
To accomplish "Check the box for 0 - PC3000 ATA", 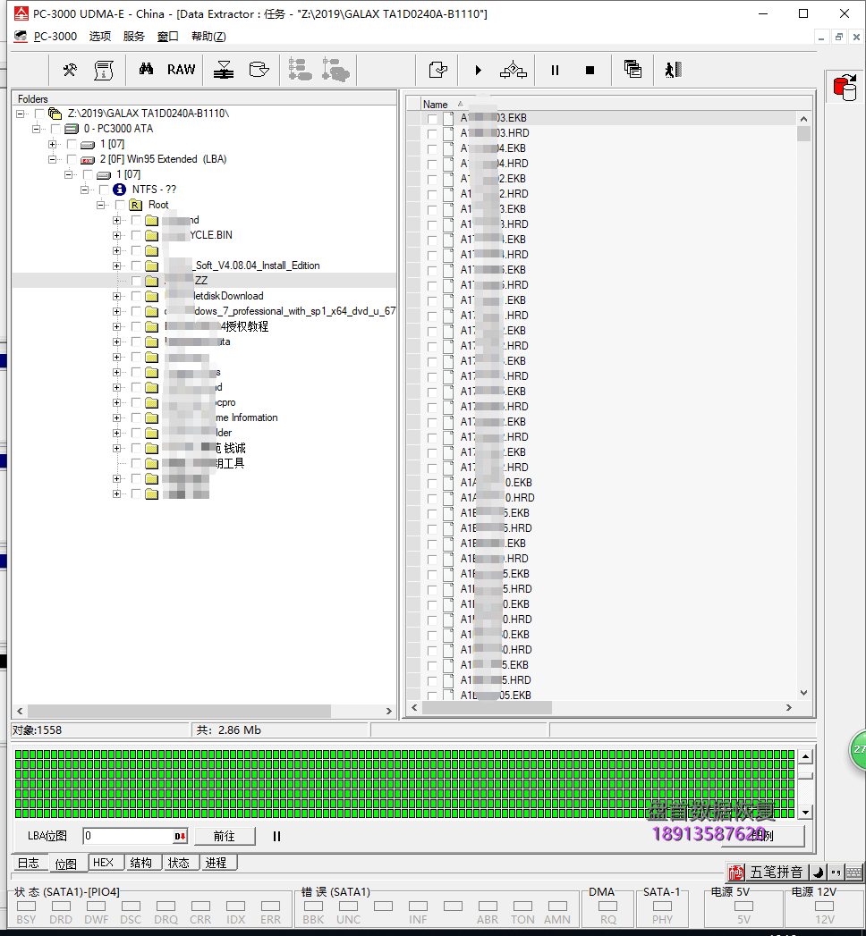I will (55, 129).
